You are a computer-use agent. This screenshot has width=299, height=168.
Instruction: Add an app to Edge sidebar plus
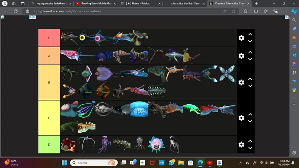tap(294, 104)
